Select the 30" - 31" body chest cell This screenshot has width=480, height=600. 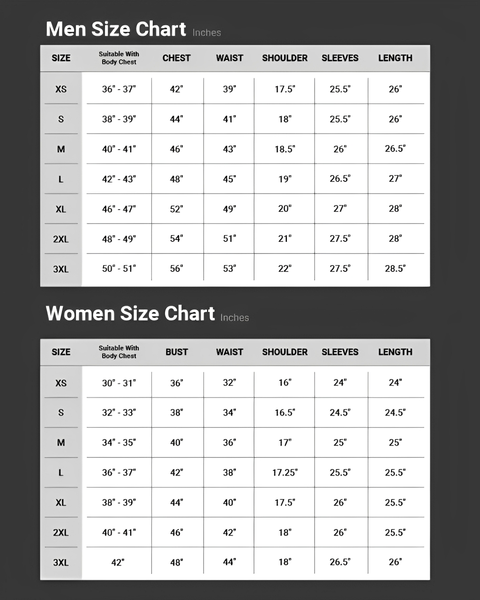click(119, 383)
